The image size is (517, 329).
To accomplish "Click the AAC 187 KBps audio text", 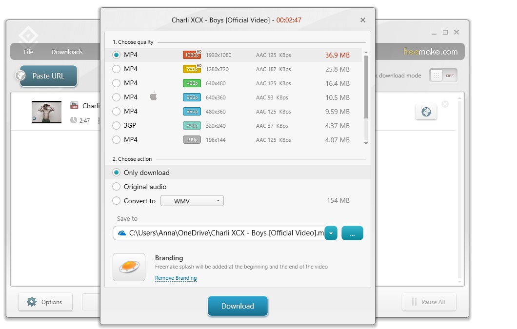I will (273, 69).
